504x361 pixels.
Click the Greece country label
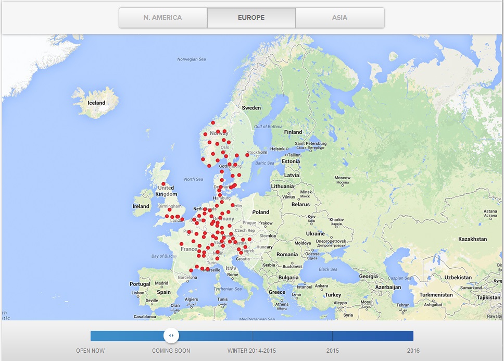pos(277,292)
